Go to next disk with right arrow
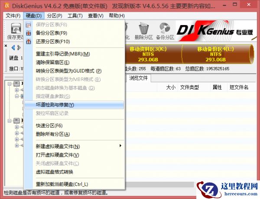Image resolution: width=260 pixels, height=199 pixels. click(19, 48)
